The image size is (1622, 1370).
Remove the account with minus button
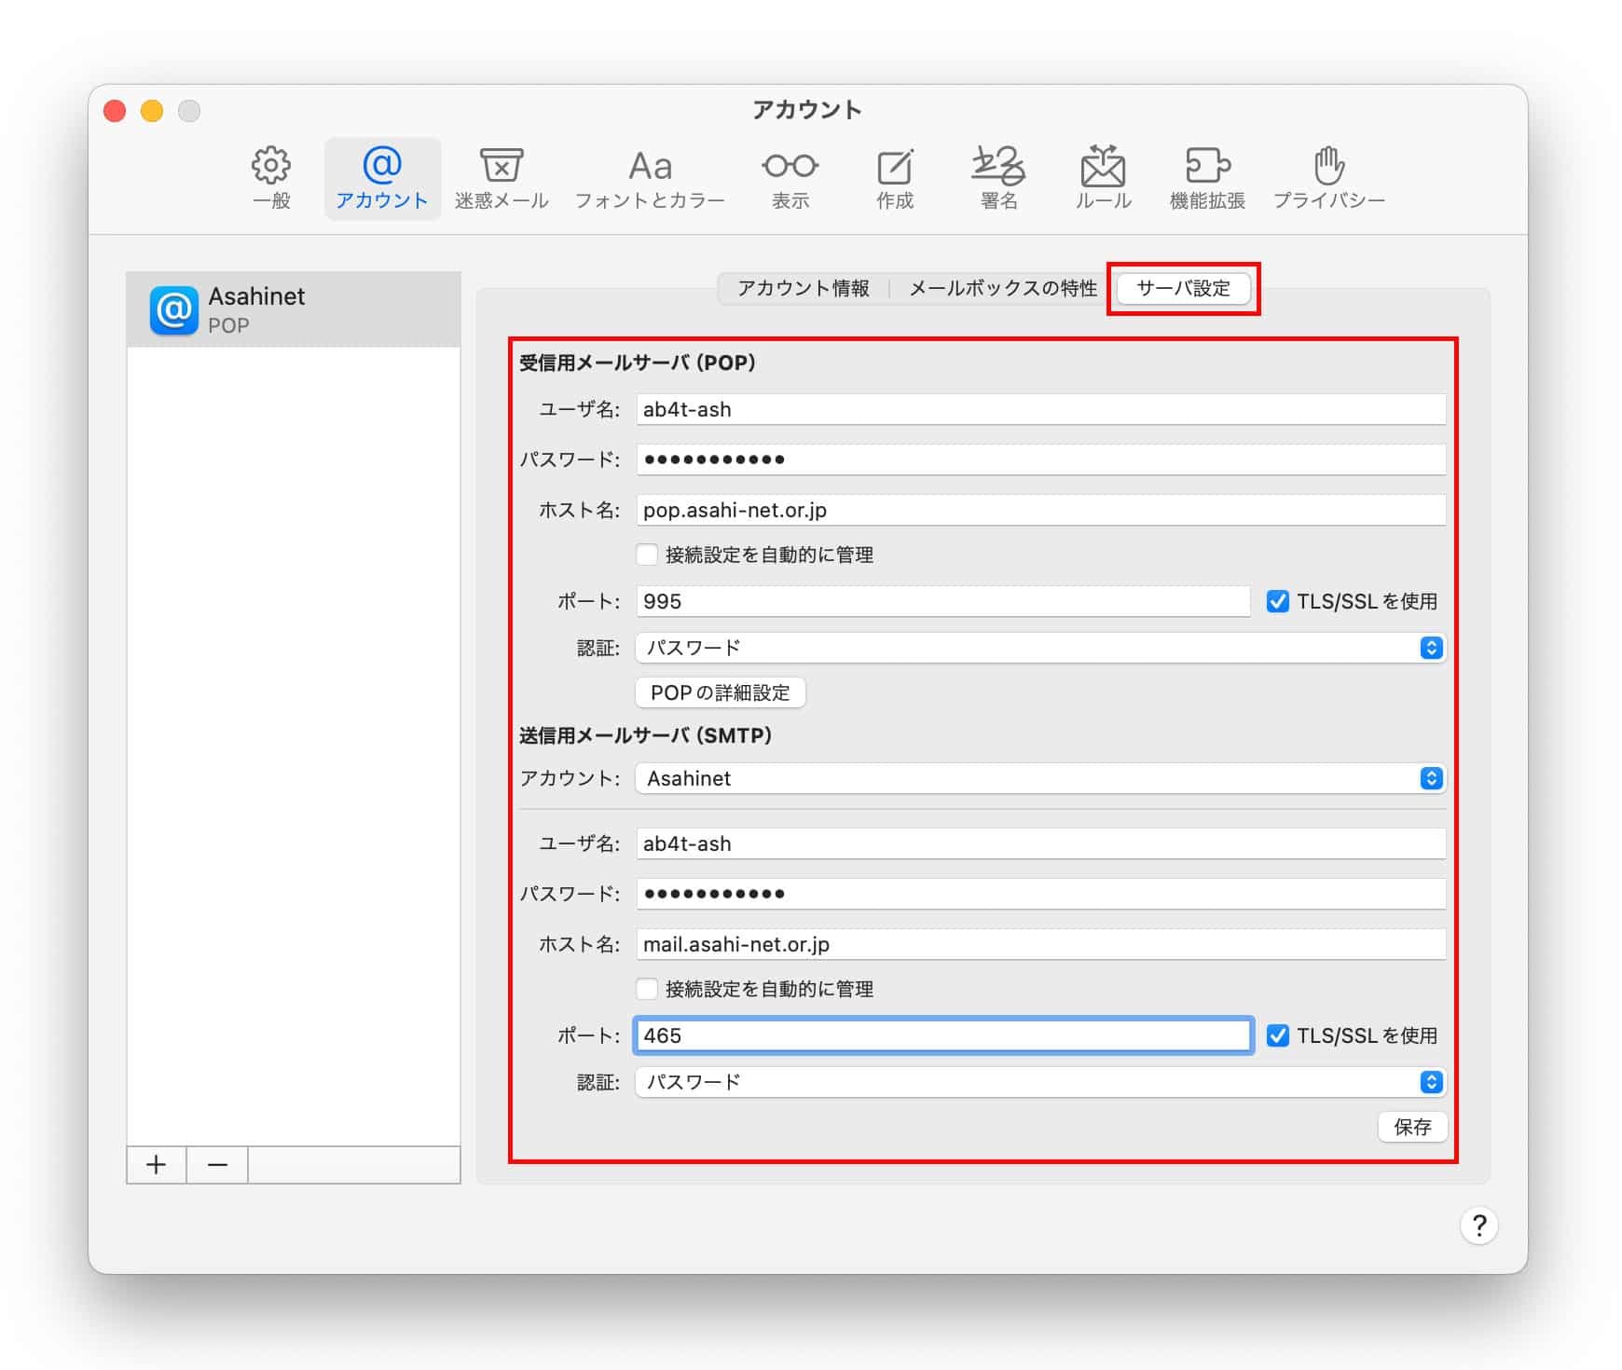pyautogui.click(x=217, y=1165)
